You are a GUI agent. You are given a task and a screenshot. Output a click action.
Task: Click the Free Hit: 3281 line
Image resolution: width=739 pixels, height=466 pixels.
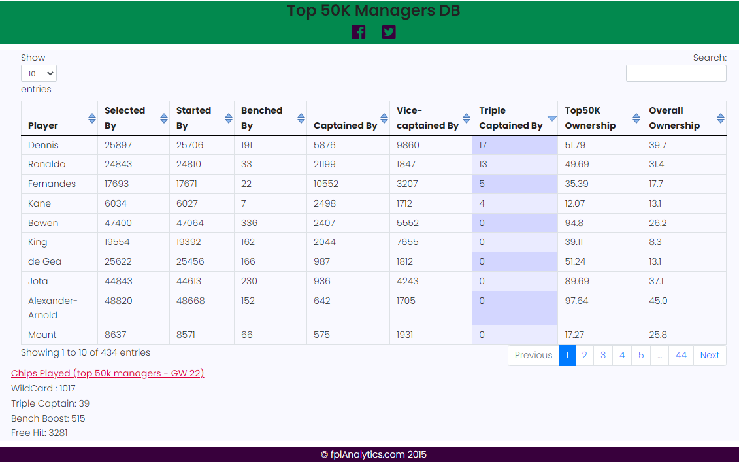40,433
